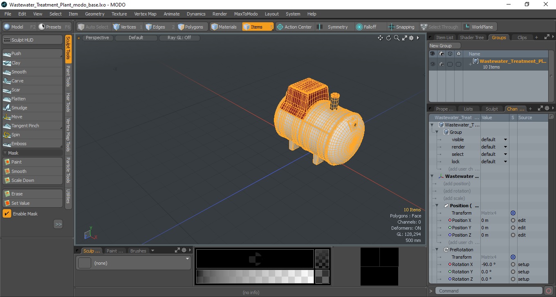Collapse the Position transform node

pyautogui.click(x=437, y=206)
